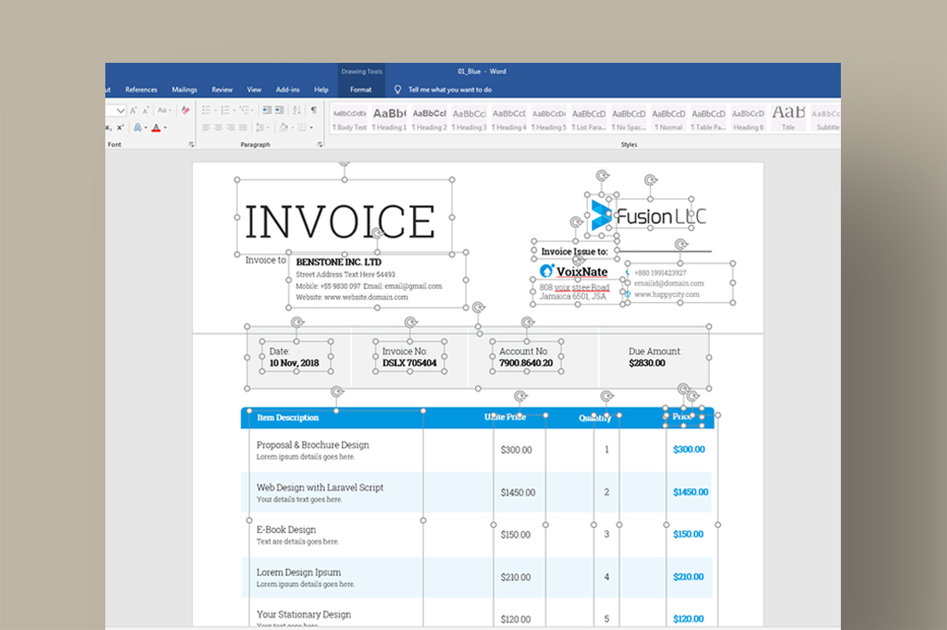This screenshot has width=947, height=630.
Task: Open the Borders dropdown in Paragraph group
Action: click(x=311, y=128)
